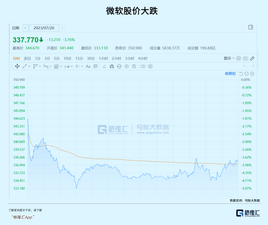Zoom out chart with minus circle
Image resolution: width=268 pixels, height=225 pixels.
pos(246,73)
